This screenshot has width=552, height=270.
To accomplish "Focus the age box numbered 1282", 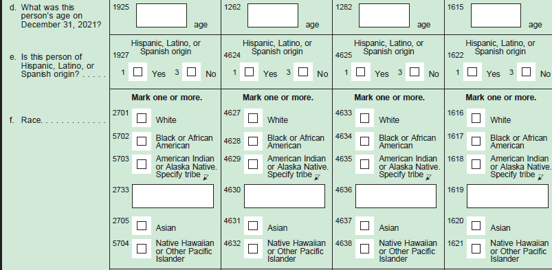I will [x=384, y=16].
